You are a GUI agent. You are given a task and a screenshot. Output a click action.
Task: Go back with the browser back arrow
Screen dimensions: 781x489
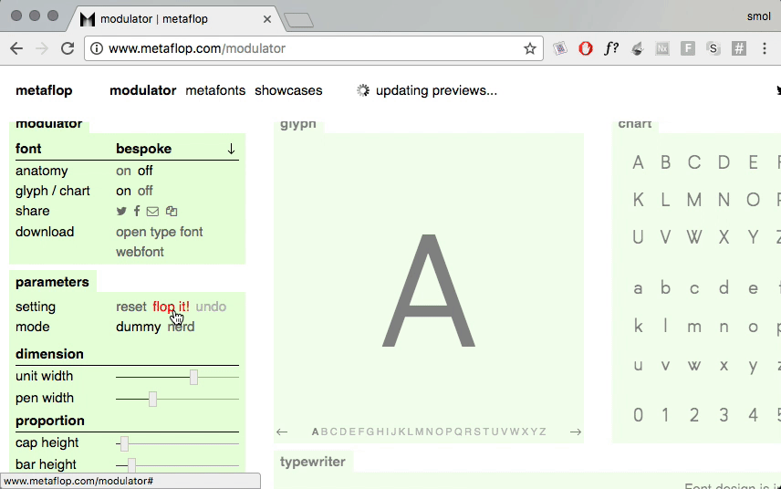[16, 48]
